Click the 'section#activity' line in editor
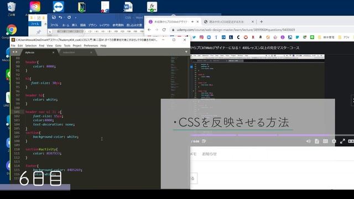Viewport: 354px width, 199px height. (41, 149)
